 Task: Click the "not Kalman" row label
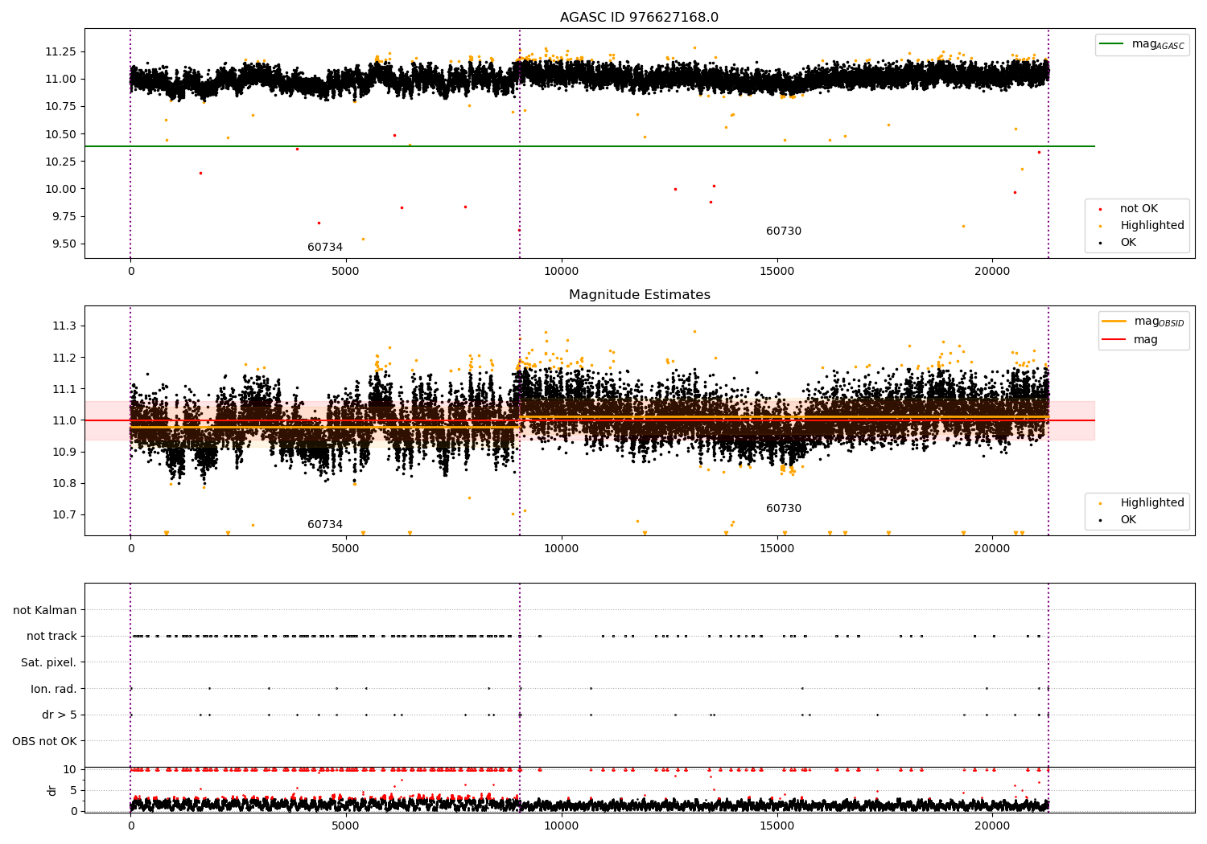(x=45, y=611)
